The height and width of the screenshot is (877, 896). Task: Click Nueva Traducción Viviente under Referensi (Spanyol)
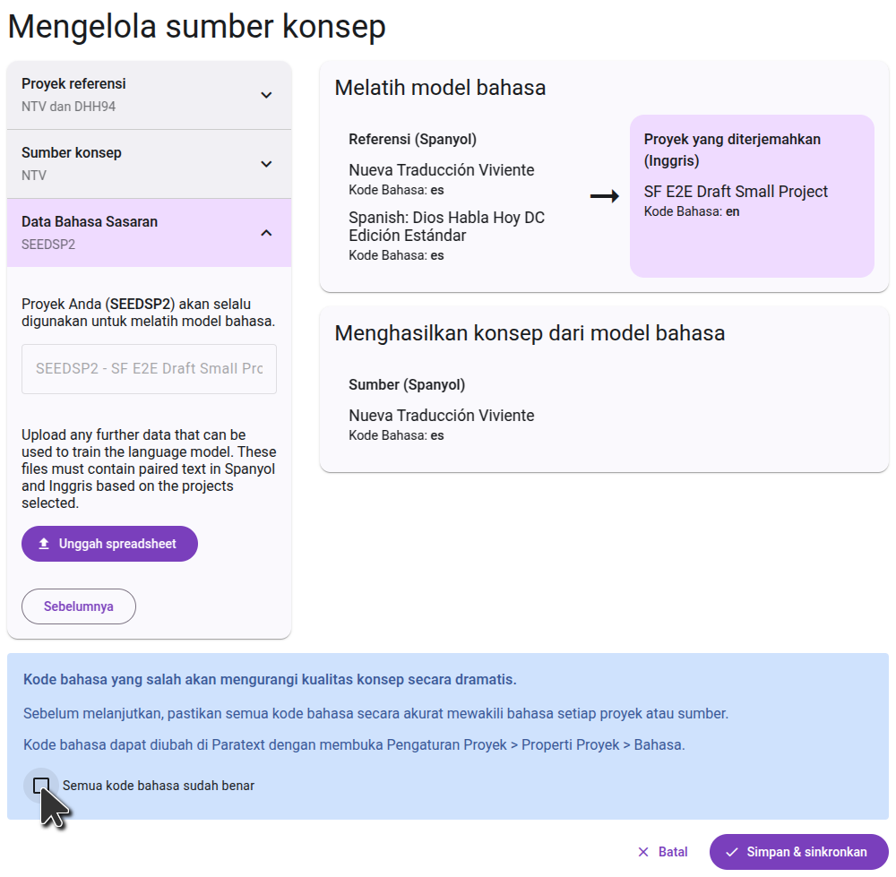point(441,170)
